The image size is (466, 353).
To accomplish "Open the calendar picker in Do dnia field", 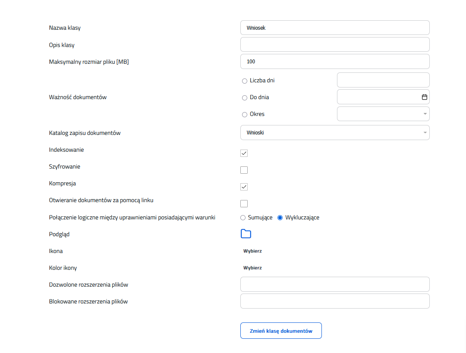I will (x=424, y=97).
